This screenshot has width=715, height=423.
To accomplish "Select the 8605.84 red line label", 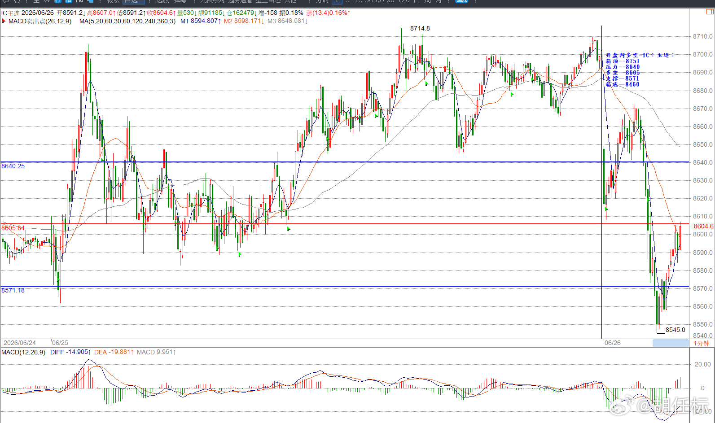I will coord(13,228).
